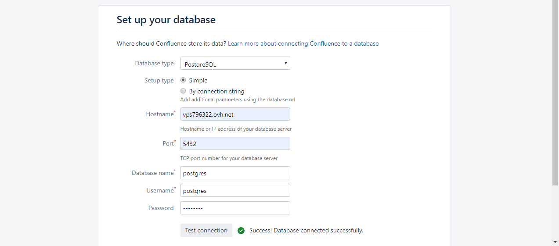Focus the Port field with 5432
Image resolution: width=559 pixels, height=246 pixels.
235,143
